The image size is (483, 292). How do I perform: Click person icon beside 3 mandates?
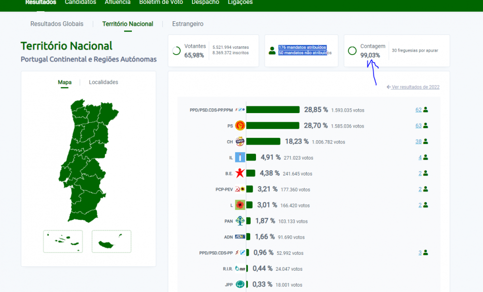pos(426,252)
